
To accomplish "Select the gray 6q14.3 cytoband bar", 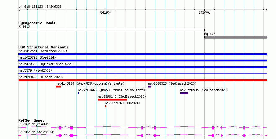I will (x=236, y=37).
